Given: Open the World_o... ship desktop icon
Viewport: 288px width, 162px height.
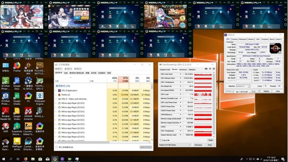Looking at the screenshot, I should (40, 112).
